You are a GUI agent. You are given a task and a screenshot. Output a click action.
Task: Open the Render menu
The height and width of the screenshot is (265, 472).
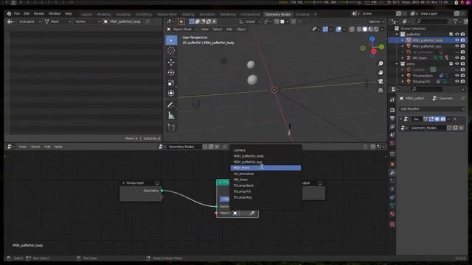point(39,13)
